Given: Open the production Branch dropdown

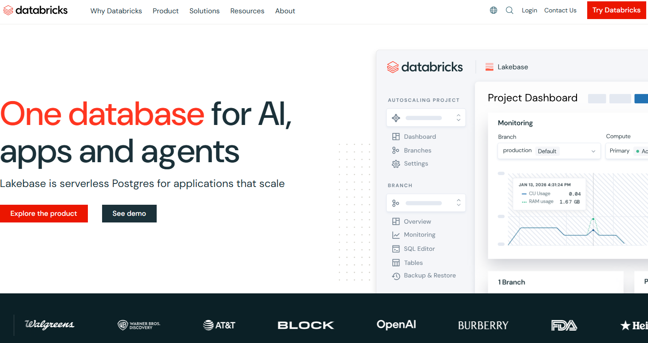Looking at the screenshot, I should (x=549, y=151).
